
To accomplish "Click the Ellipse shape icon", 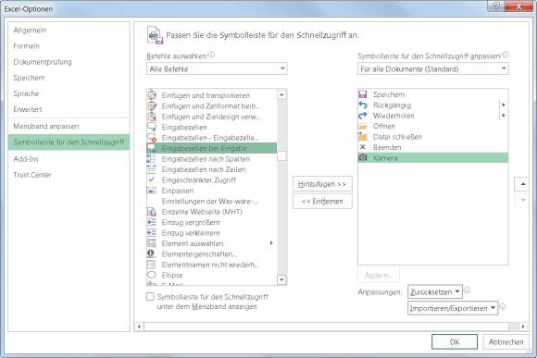I will [151, 275].
